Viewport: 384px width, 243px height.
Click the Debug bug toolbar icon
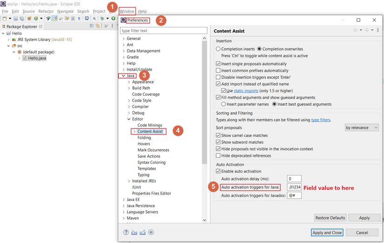coord(102,18)
